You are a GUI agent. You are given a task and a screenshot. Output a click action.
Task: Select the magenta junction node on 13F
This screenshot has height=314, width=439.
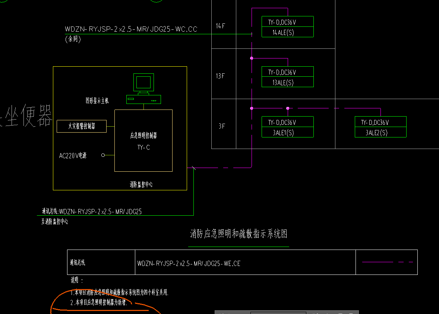pyautogui.click(x=252, y=58)
